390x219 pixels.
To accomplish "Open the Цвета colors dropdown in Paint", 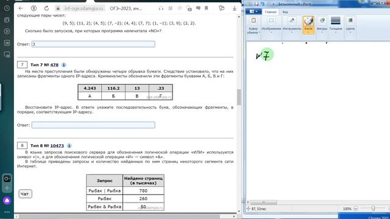I will (350, 25).
